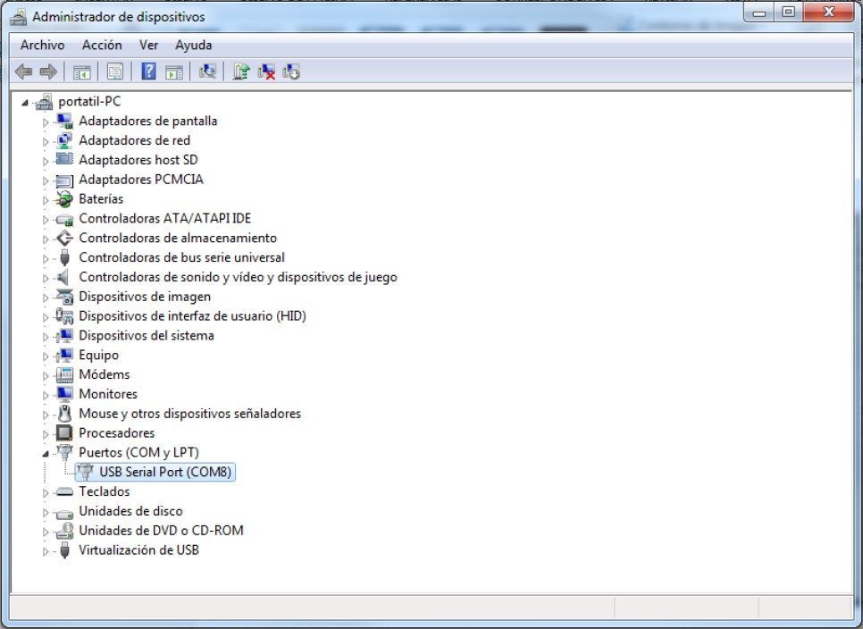Image resolution: width=863 pixels, height=629 pixels.
Task: Select Mouse y otros dispositivos señaladores
Action: 190,414
